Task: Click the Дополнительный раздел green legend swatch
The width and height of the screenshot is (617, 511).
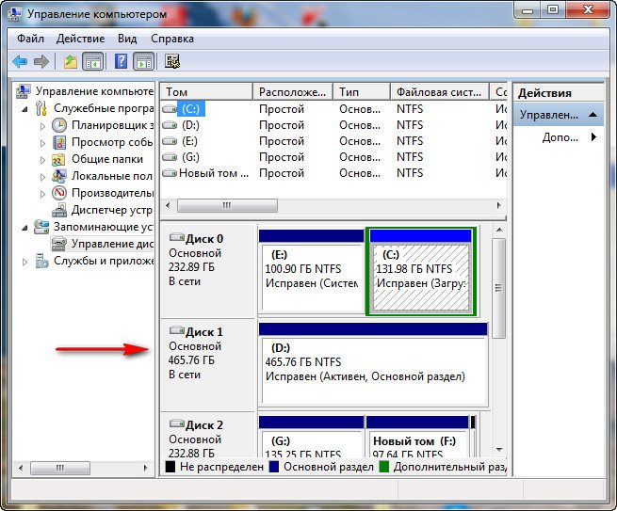Action: click(x=383, y=467)
